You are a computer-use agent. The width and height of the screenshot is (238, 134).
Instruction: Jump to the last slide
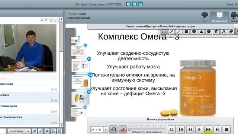click(217, 130)
